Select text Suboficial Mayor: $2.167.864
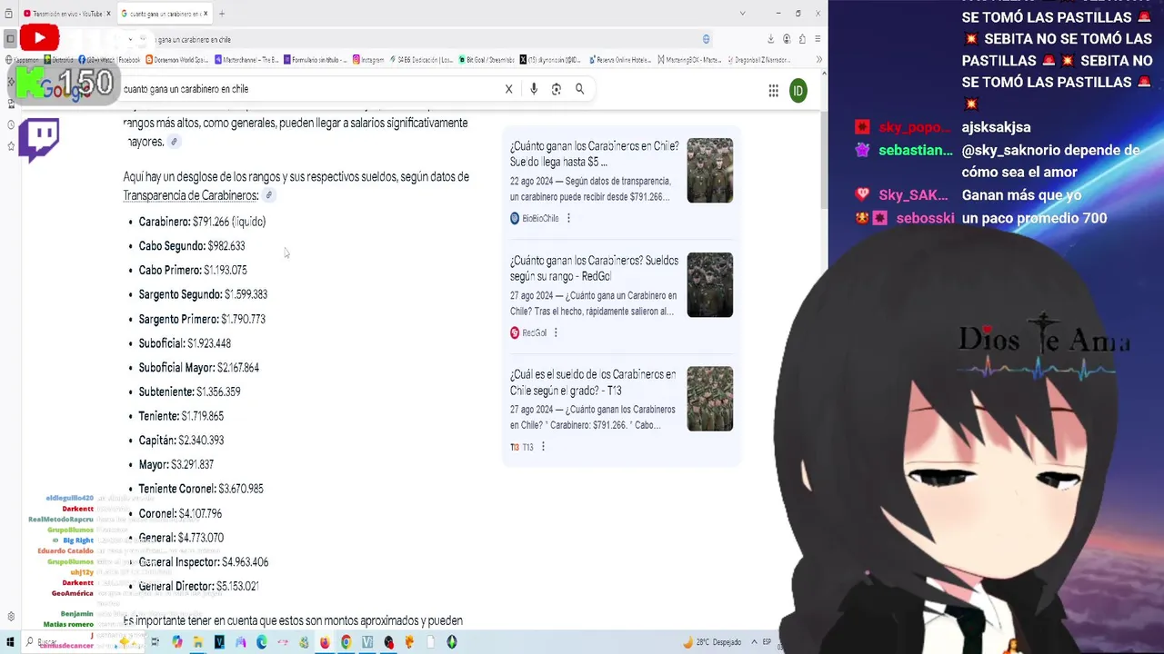The image size is (1164, 654). tap(199, 368)
